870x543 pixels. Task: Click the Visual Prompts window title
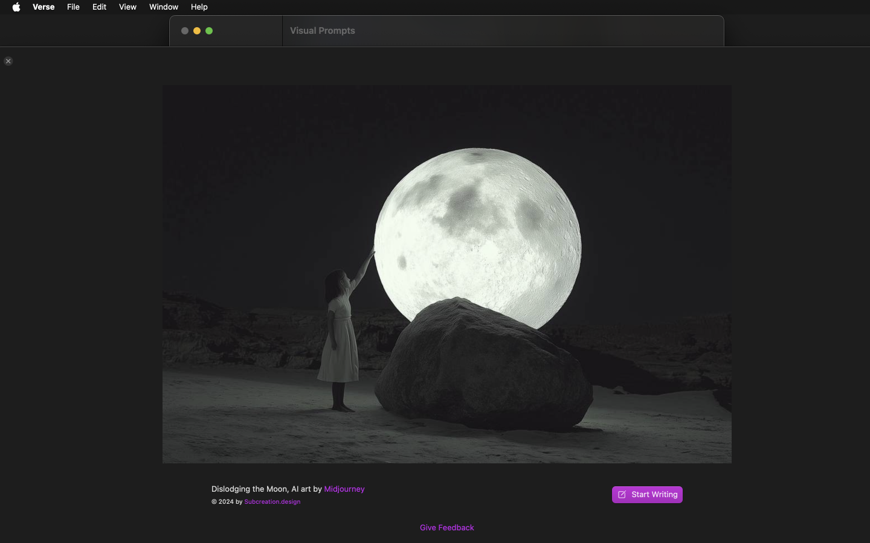323,31
